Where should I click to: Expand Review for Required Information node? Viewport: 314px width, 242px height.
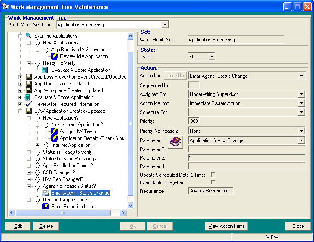[20, 104]
